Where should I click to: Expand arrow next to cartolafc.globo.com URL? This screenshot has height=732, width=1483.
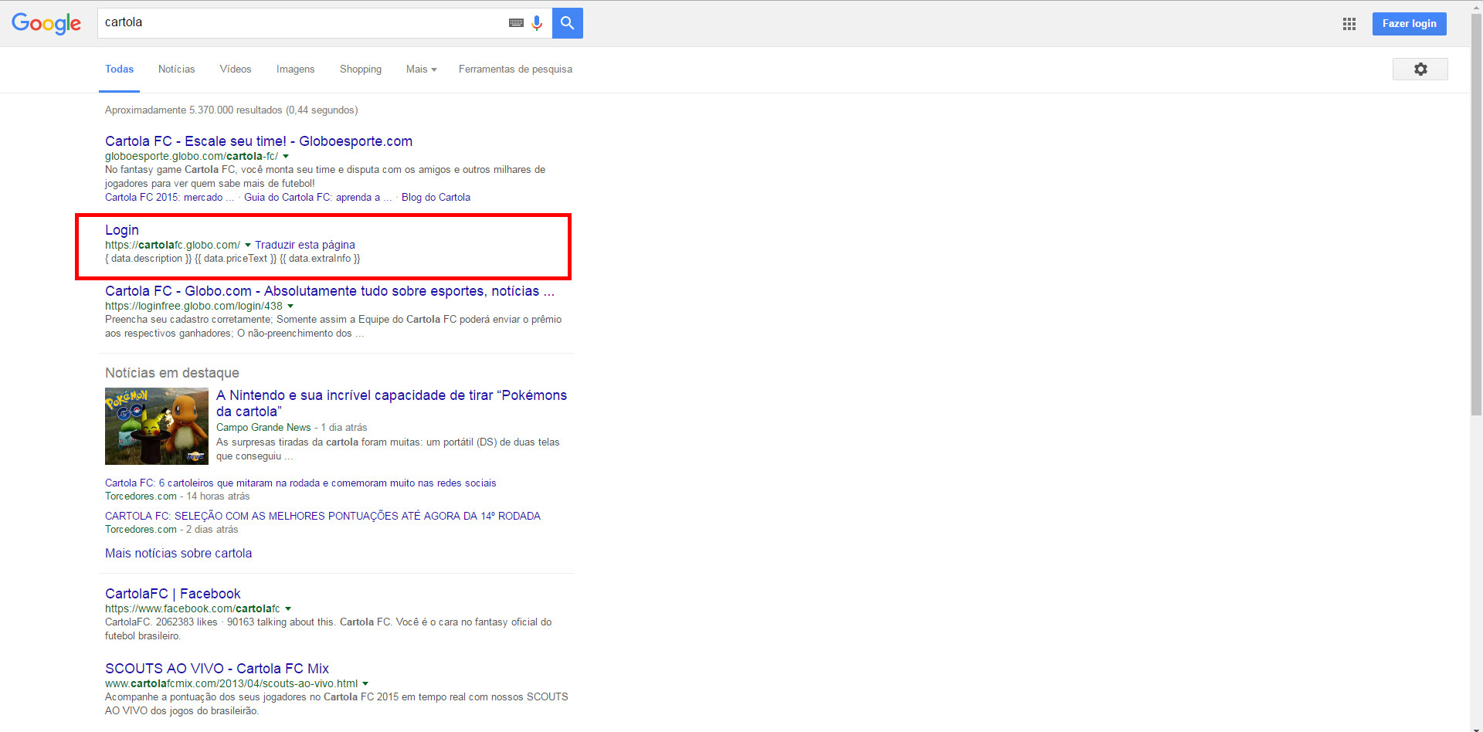[248, 245]
